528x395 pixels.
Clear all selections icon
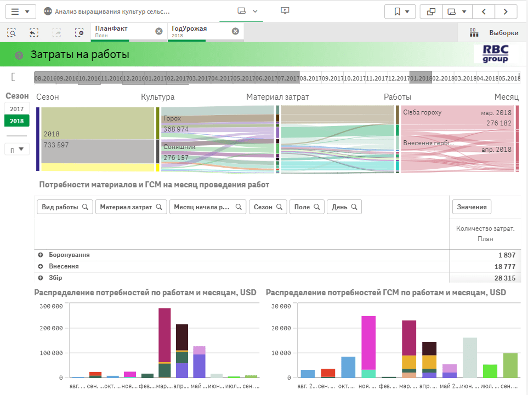point(80,32)
